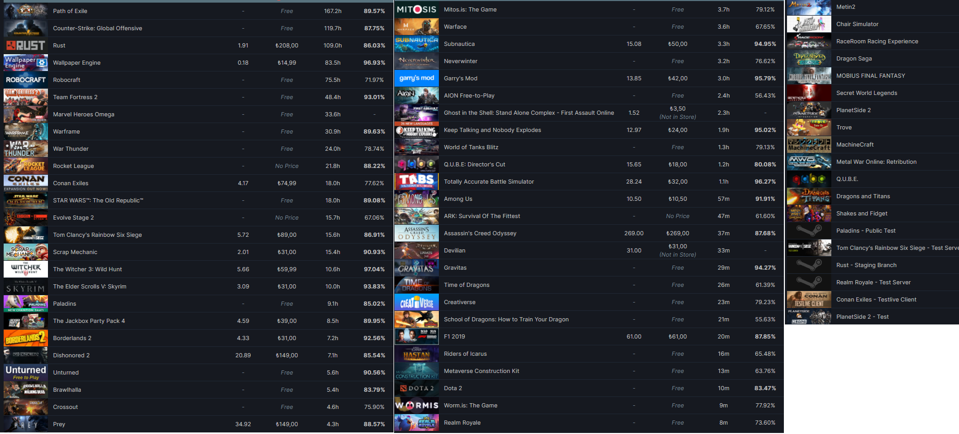Select the Dota 2 logo thumbnail
959x434 pixels.
tap(416, 388)
